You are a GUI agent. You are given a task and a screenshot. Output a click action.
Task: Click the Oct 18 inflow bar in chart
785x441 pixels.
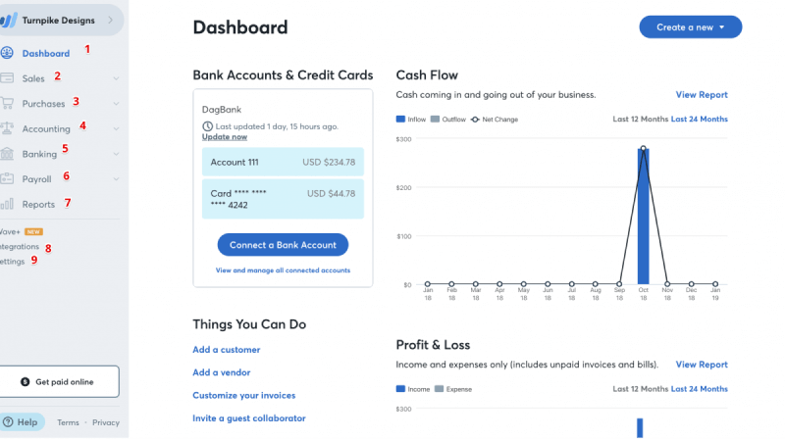644,217
